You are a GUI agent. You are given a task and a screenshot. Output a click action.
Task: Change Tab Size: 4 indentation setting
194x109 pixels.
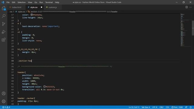(146, 107)
